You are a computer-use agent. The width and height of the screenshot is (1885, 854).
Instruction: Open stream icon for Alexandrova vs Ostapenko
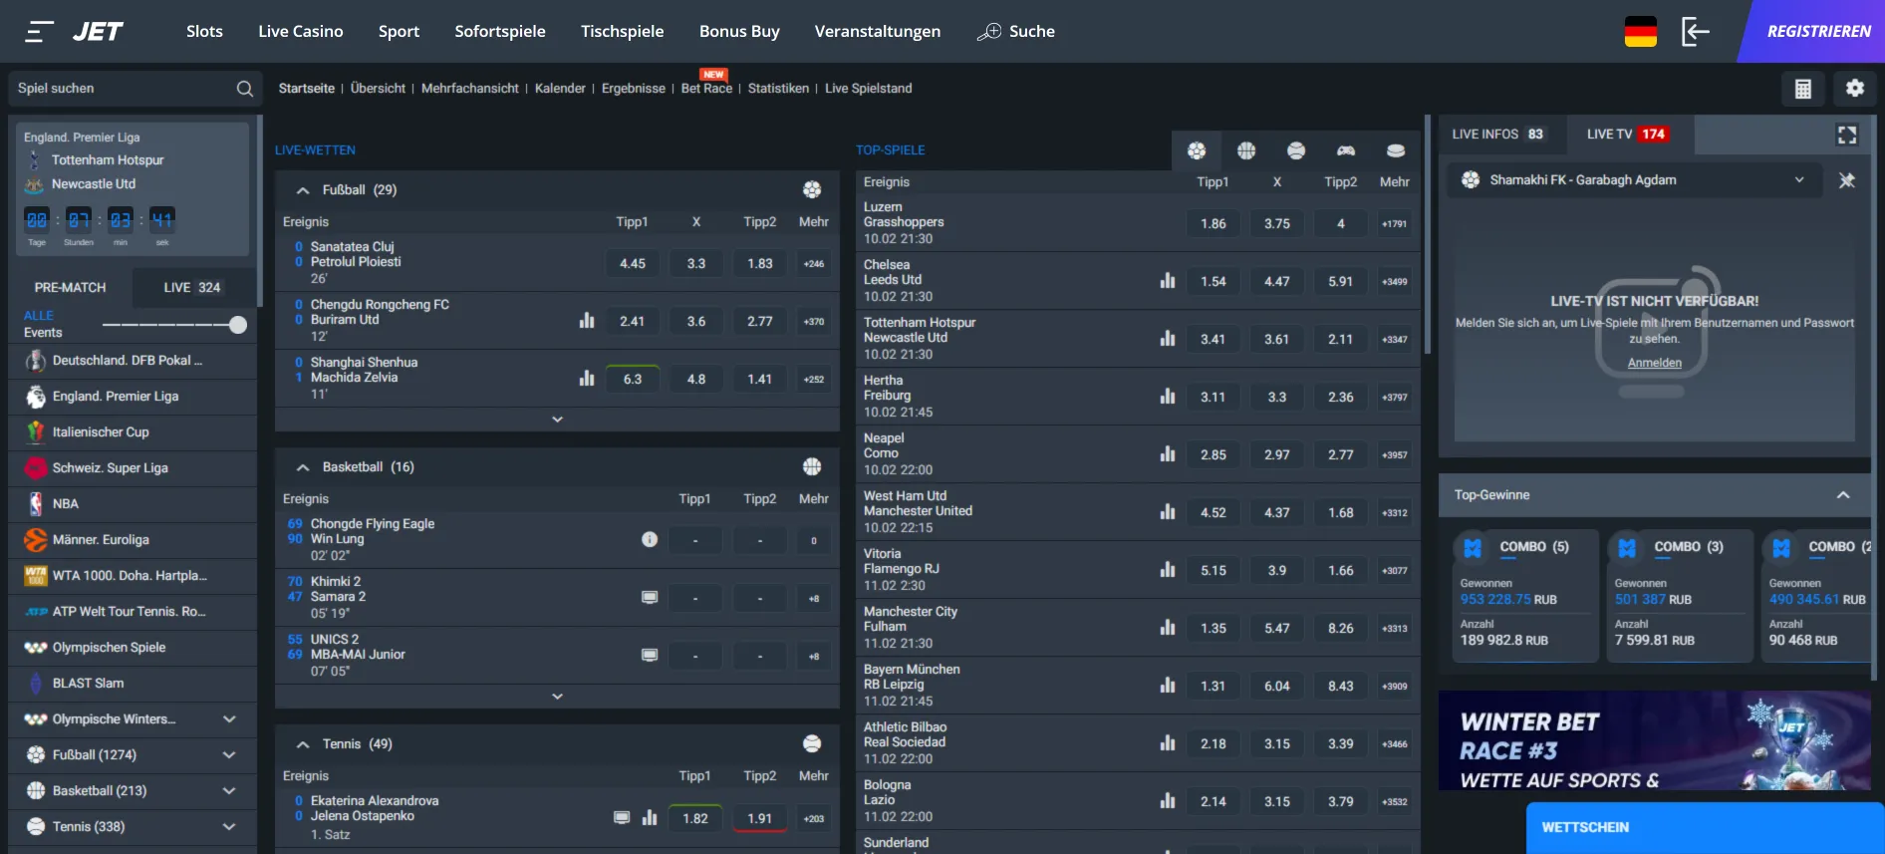(622, 818)
